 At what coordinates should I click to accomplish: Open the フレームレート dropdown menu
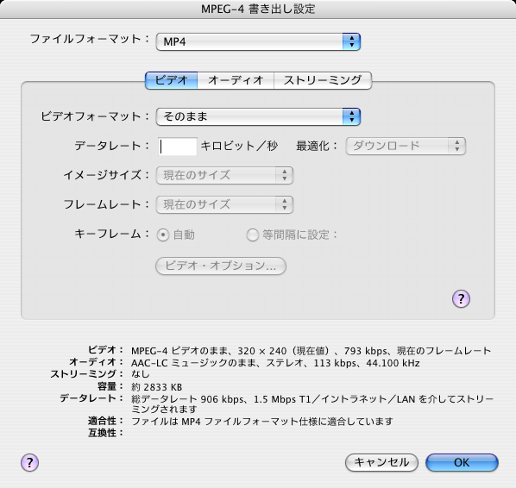click(x=224, y=204)
